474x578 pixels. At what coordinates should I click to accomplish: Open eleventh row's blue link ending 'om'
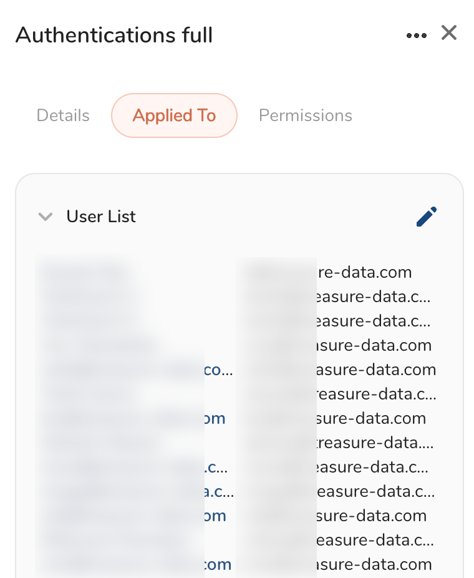tap(215, 516)
